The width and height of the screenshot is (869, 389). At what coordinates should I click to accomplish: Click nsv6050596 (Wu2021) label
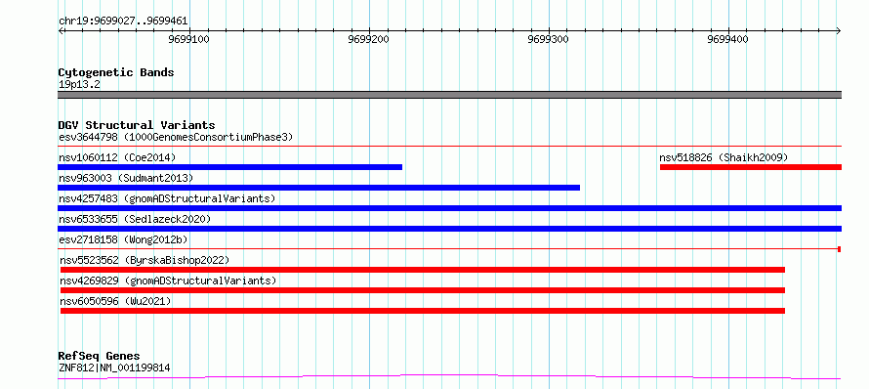(115, 301)
